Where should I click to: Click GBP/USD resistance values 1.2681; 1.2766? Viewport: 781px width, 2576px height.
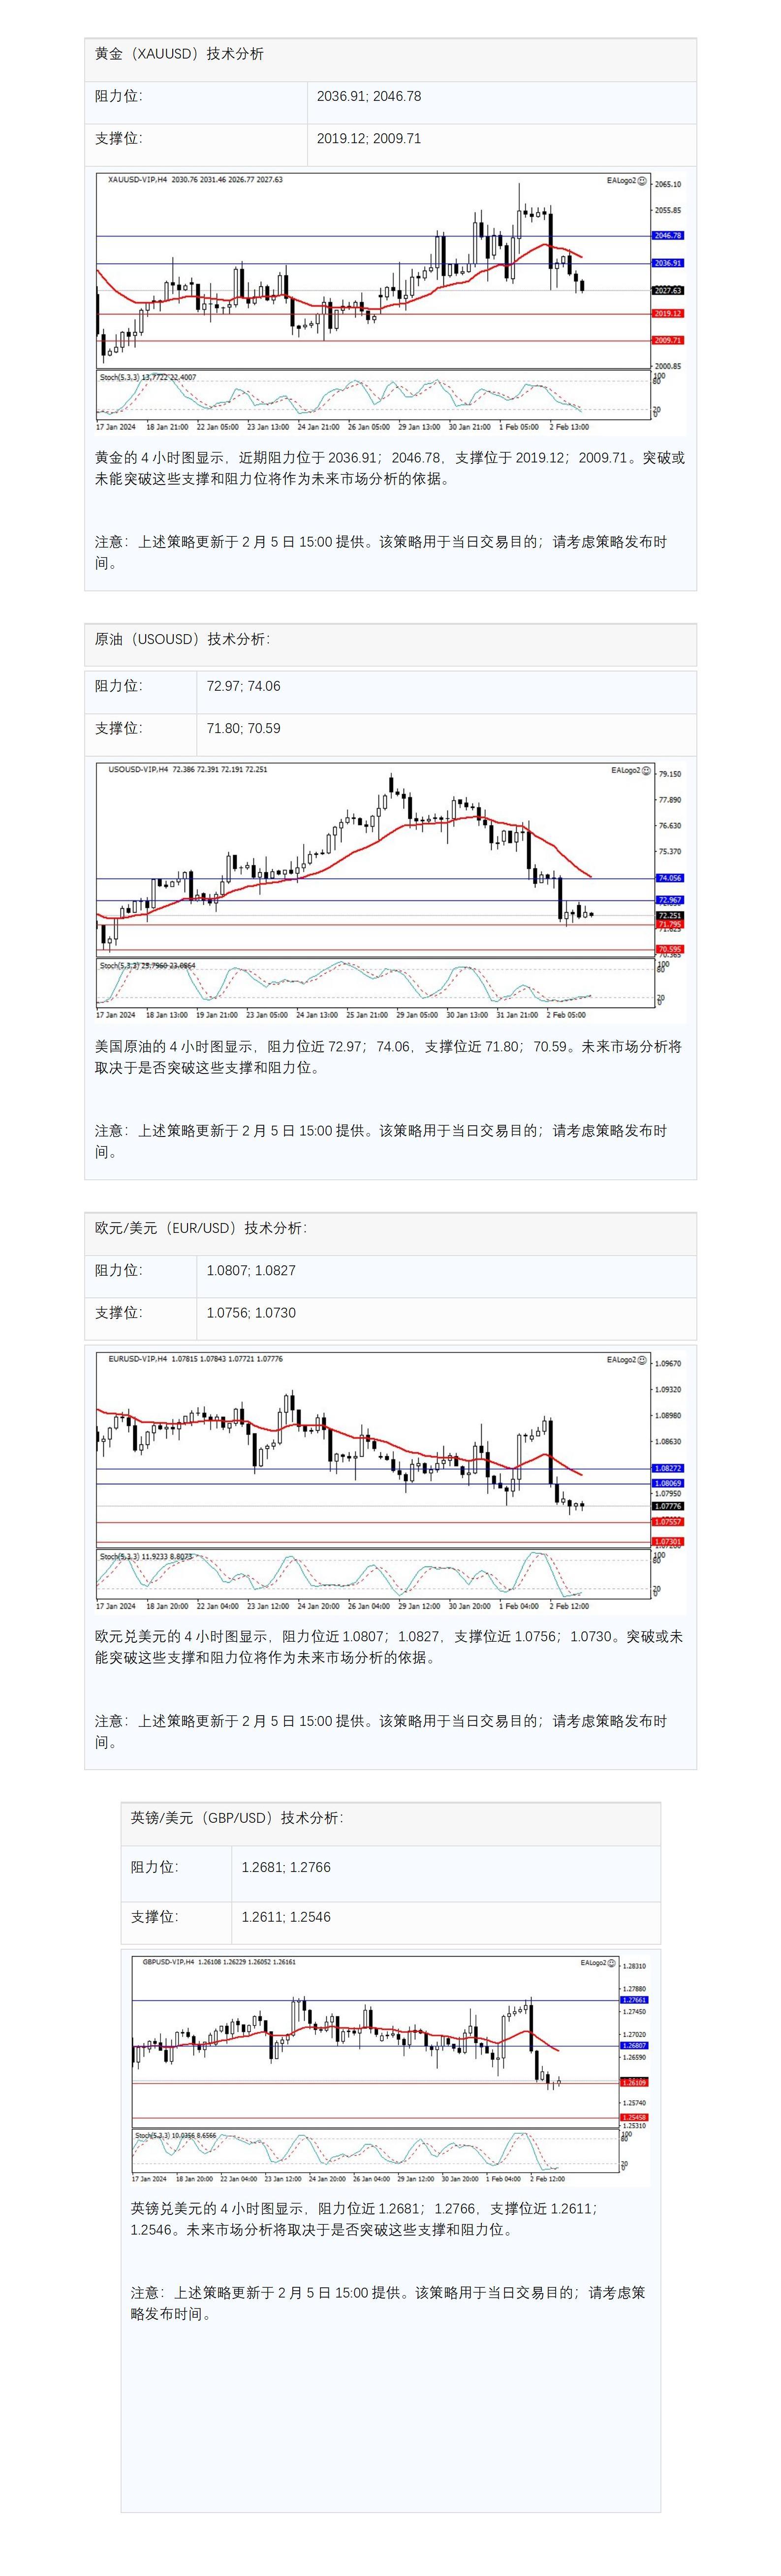tap(286, 1867)
